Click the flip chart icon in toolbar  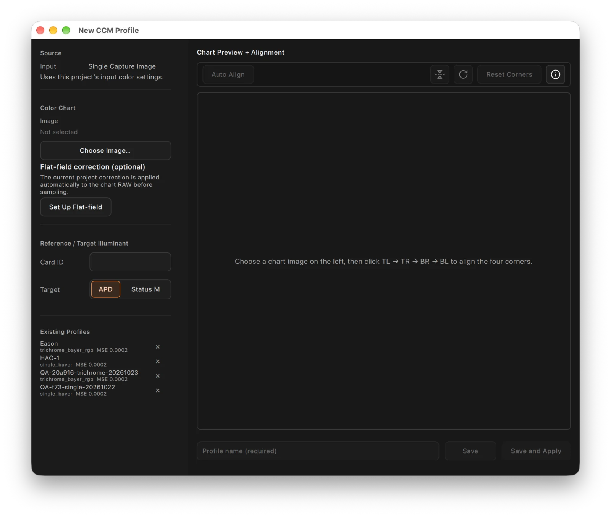(x=440, y=74)
